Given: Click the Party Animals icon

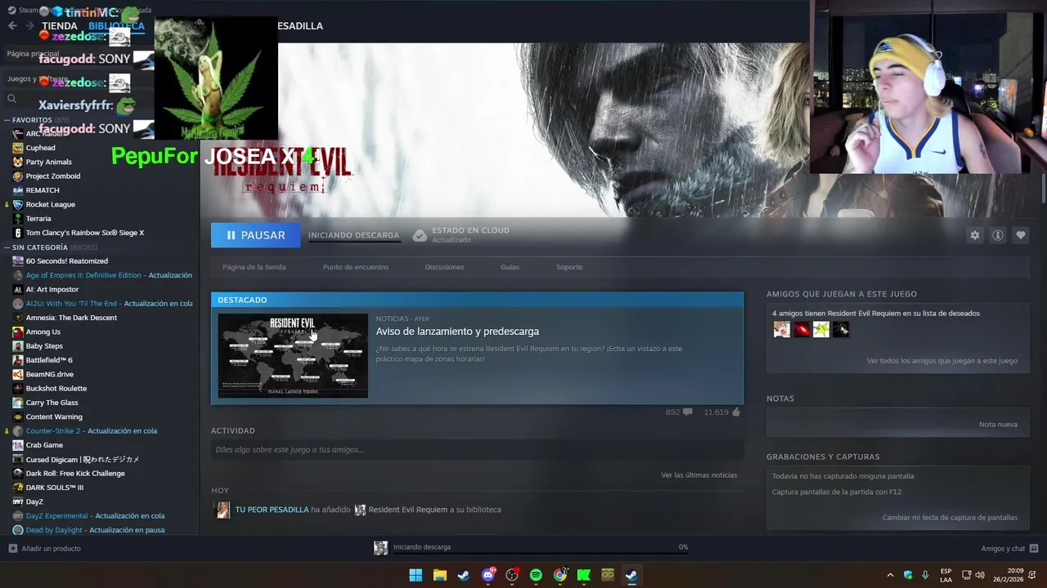Looking at the screenshot, I should (18, 162).
